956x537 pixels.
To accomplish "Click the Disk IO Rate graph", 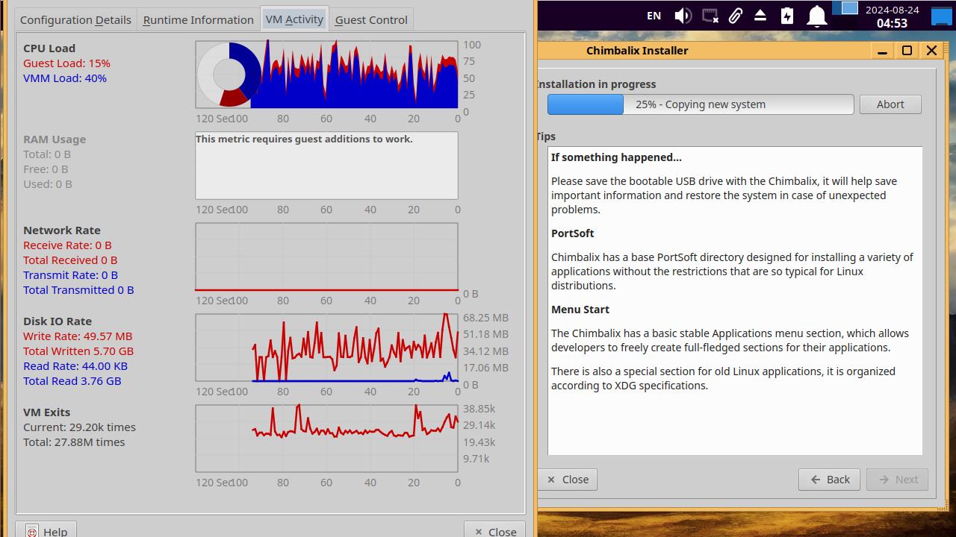I will pyautogui.click(x=327, y=348).
